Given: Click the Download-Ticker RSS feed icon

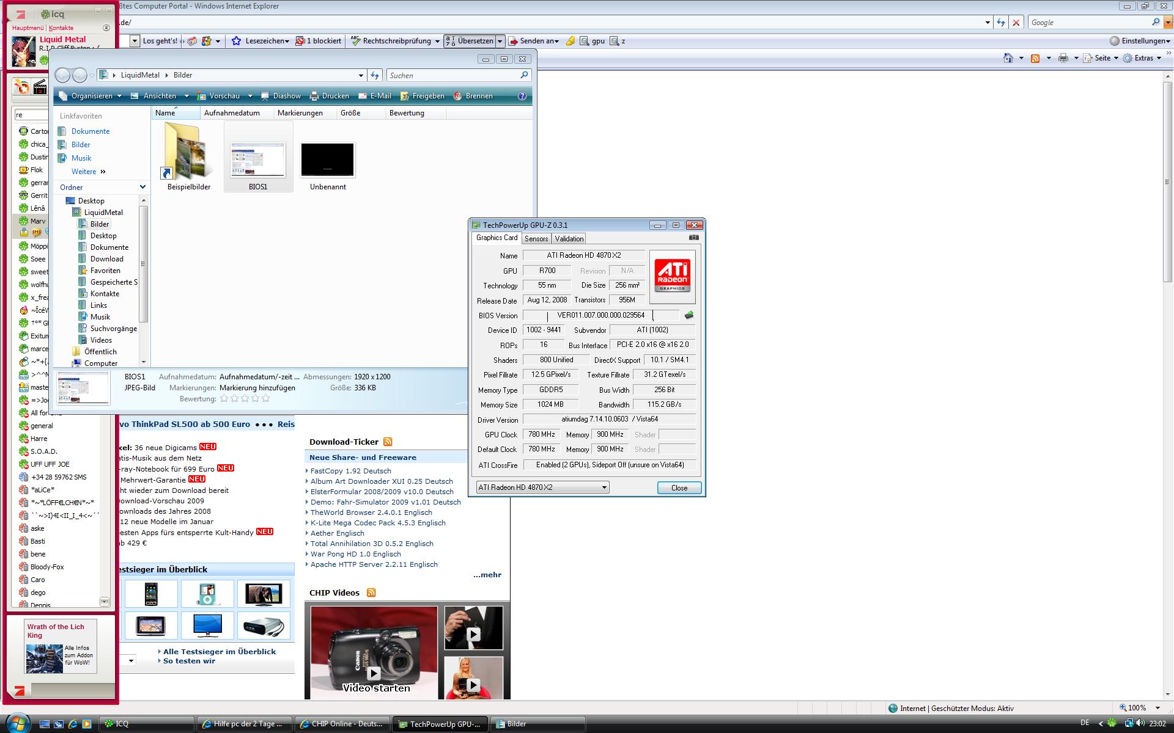Looking at the screenshot, I should coord(388,442).
